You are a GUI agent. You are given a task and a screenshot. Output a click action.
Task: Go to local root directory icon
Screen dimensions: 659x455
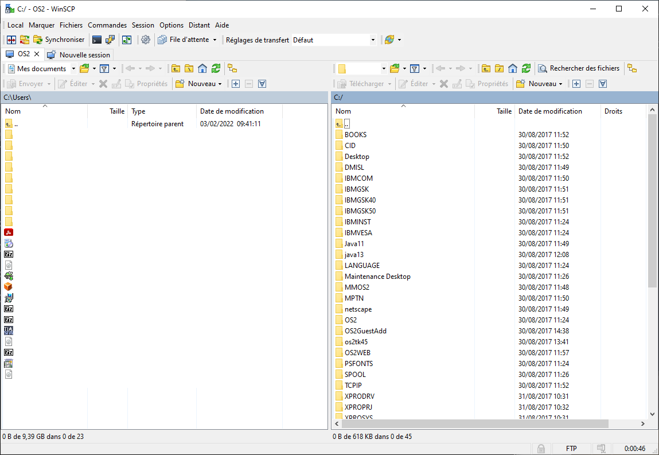[x=189, y=68]
